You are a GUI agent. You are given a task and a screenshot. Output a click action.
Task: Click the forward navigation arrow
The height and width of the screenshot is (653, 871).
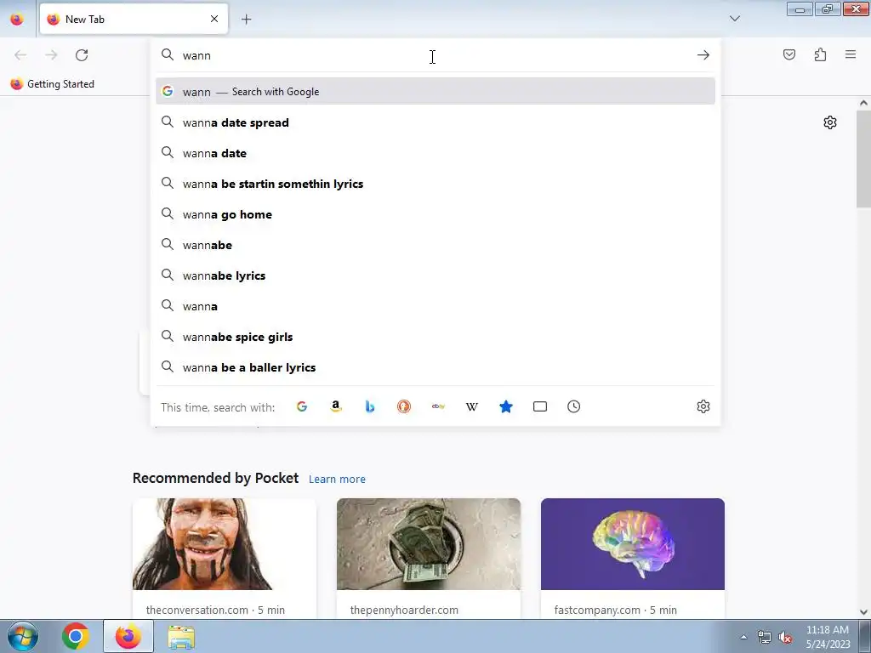click(x=51, y=55)
